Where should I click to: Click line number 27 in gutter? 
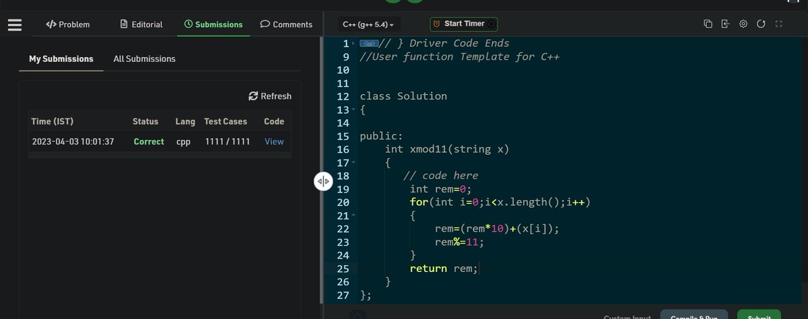(x=342, y=295)
